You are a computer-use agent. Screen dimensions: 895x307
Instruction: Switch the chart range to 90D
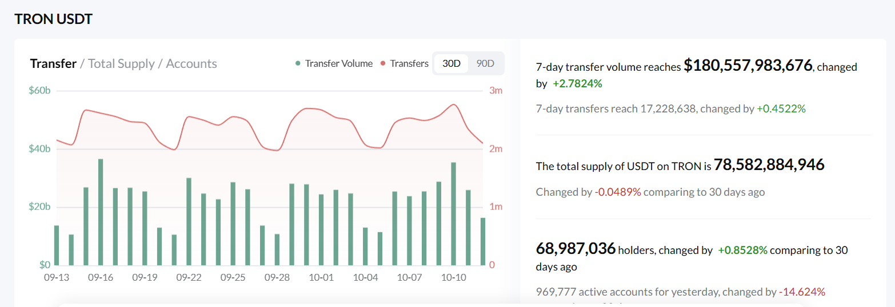point(485,63)
